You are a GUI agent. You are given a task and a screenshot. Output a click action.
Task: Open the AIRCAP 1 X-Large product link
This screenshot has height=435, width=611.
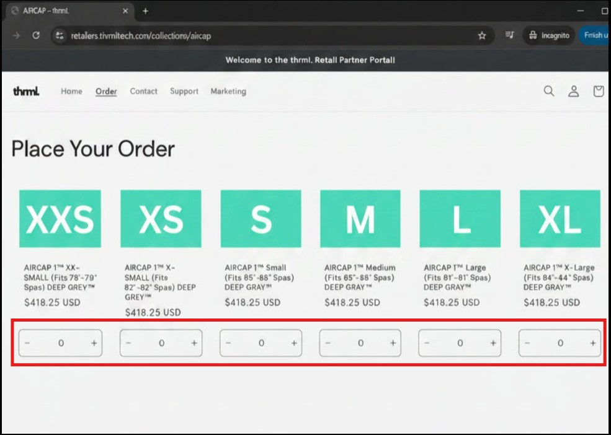[559, 277]
